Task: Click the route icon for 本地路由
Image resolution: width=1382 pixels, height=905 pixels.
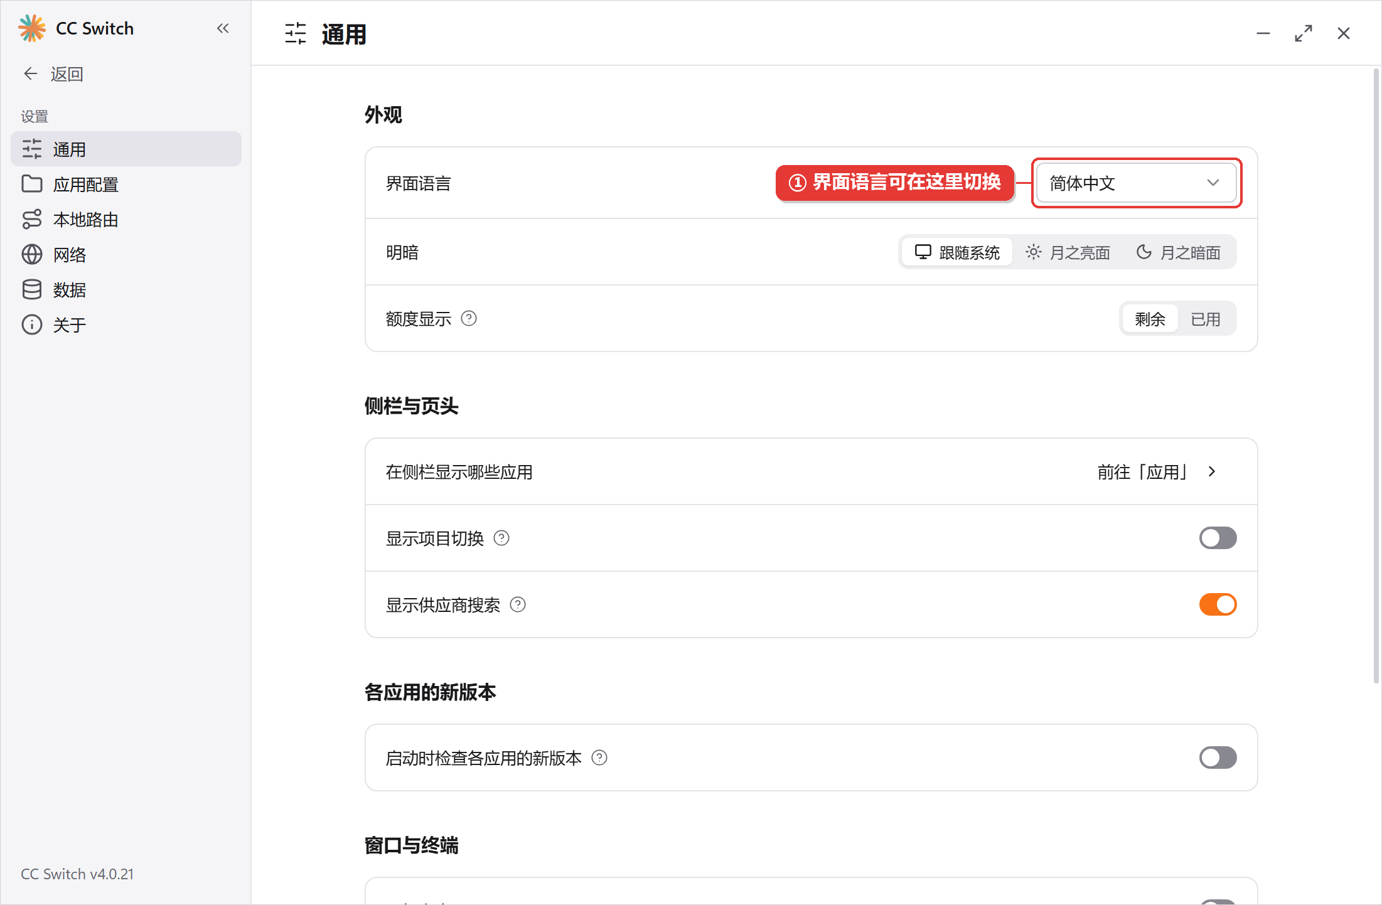Action: (32, 219)
